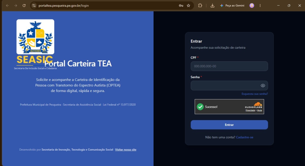The width and height of the screenshot is (305, 166).
Task: Reload the page with the refresh icon
Action: [x=24, y=5]
